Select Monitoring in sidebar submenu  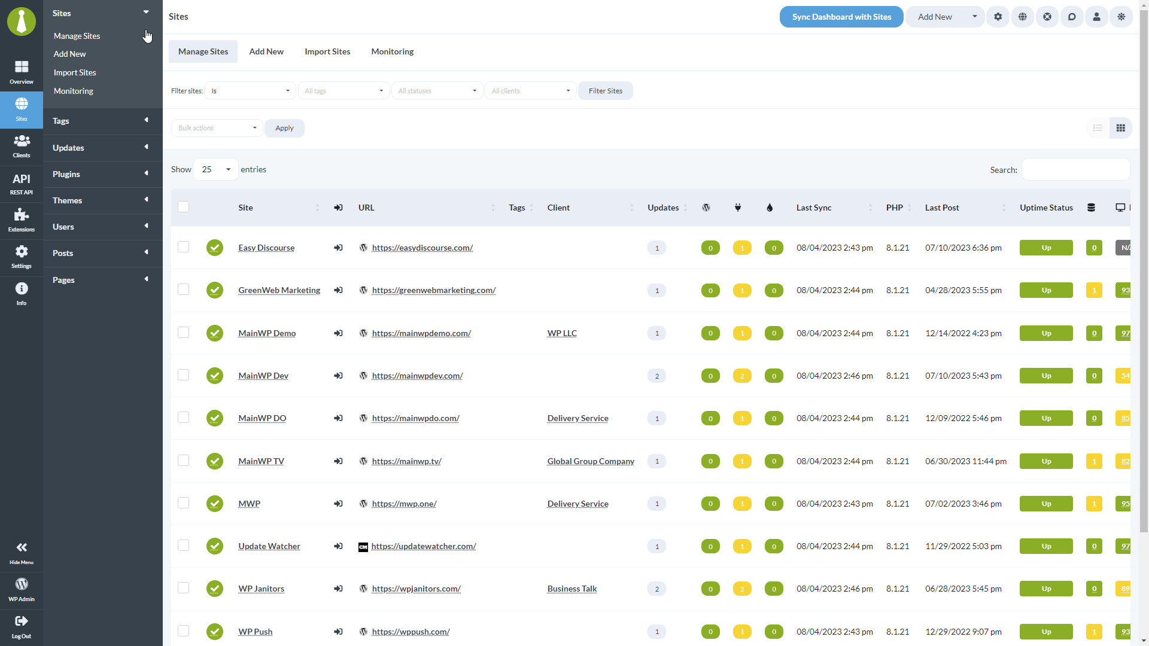click(74, 91)
